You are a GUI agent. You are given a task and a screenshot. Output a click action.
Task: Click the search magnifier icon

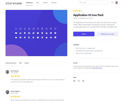tap(81, 3)
